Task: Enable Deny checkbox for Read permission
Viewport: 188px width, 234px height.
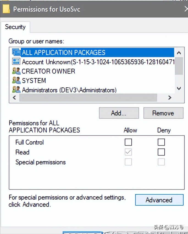Action: (161, 152)
